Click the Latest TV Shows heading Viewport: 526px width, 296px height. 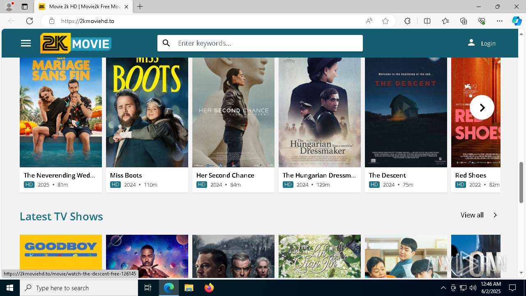(x=61, y=216)
